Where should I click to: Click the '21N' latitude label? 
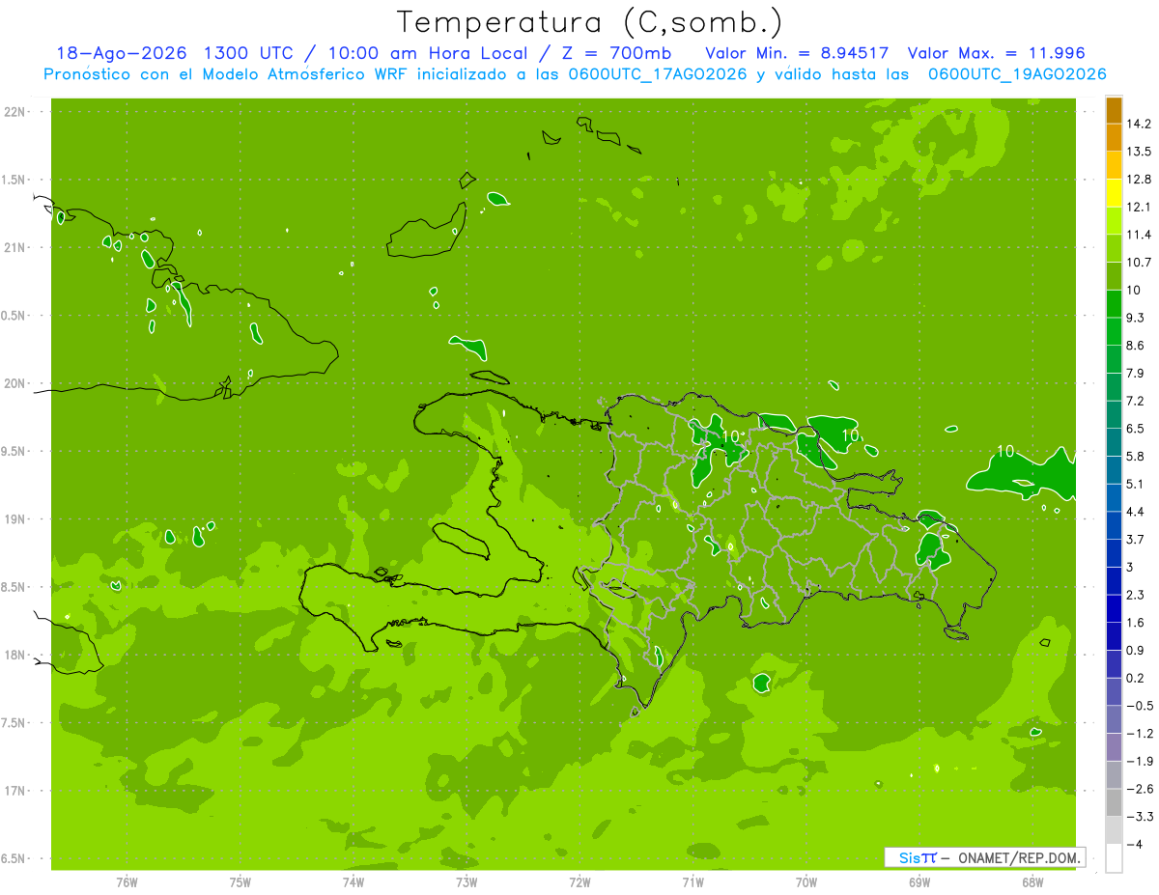[14, 247]
